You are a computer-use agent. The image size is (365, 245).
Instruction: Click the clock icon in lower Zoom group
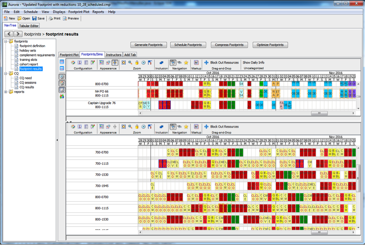144,127
